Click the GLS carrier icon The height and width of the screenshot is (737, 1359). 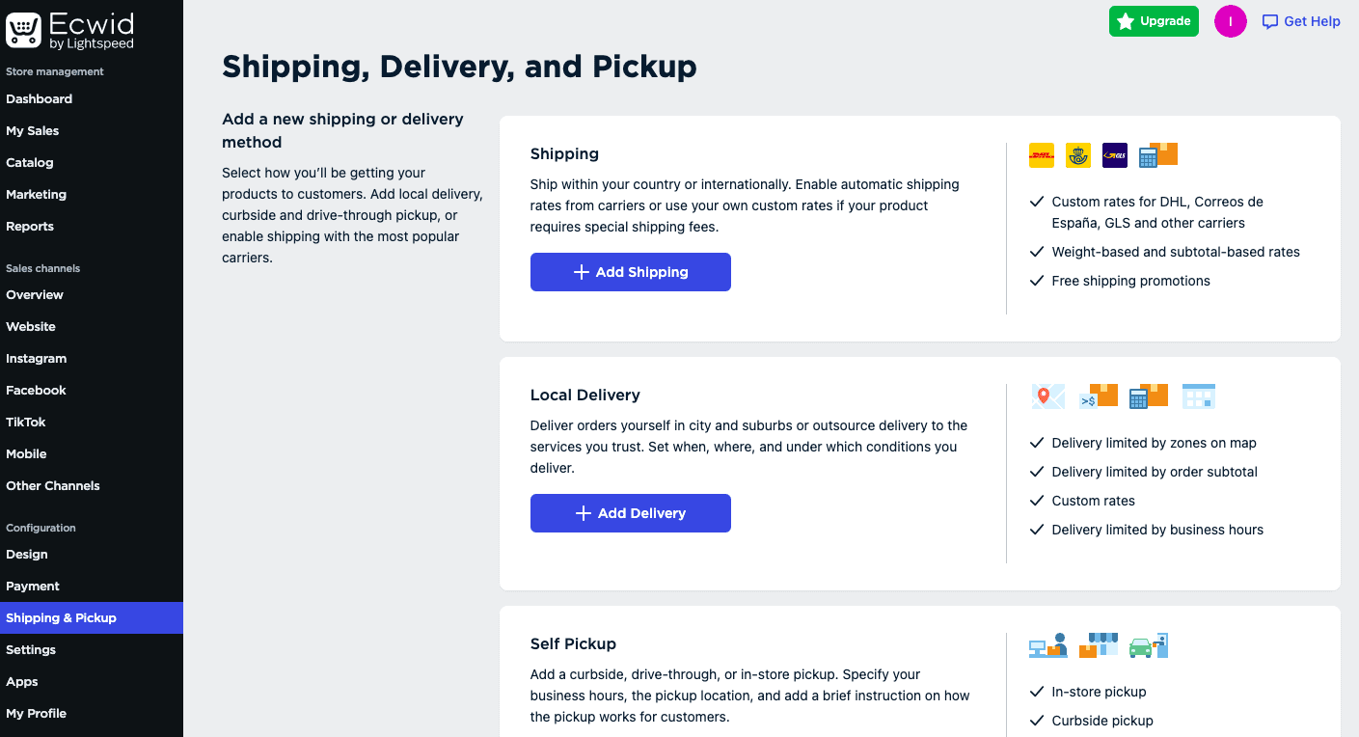tap(1115, 155)
